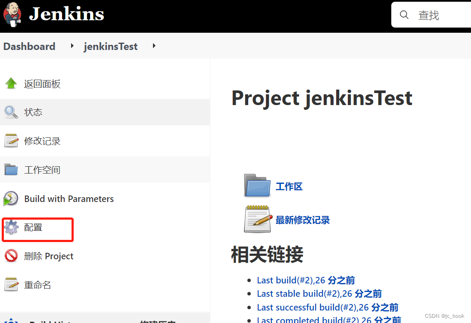Open the 工作区 link
The image size is (471, 323).
coord(289,186)
